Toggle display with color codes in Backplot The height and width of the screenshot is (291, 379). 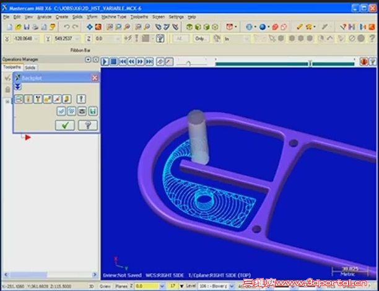[19, 99]
